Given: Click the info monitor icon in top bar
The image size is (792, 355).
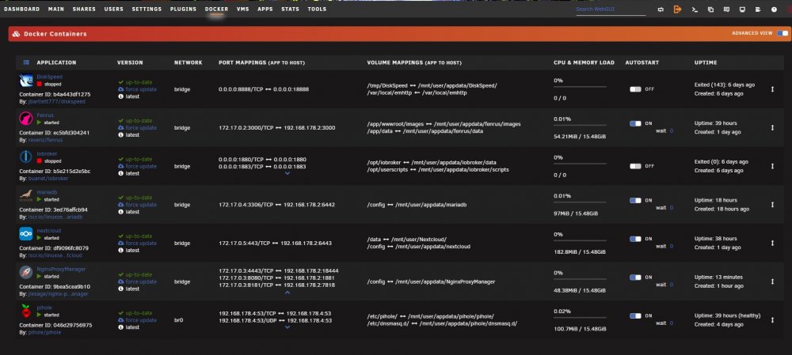Looking at the screenshot, I should click(x=742, y=9).
